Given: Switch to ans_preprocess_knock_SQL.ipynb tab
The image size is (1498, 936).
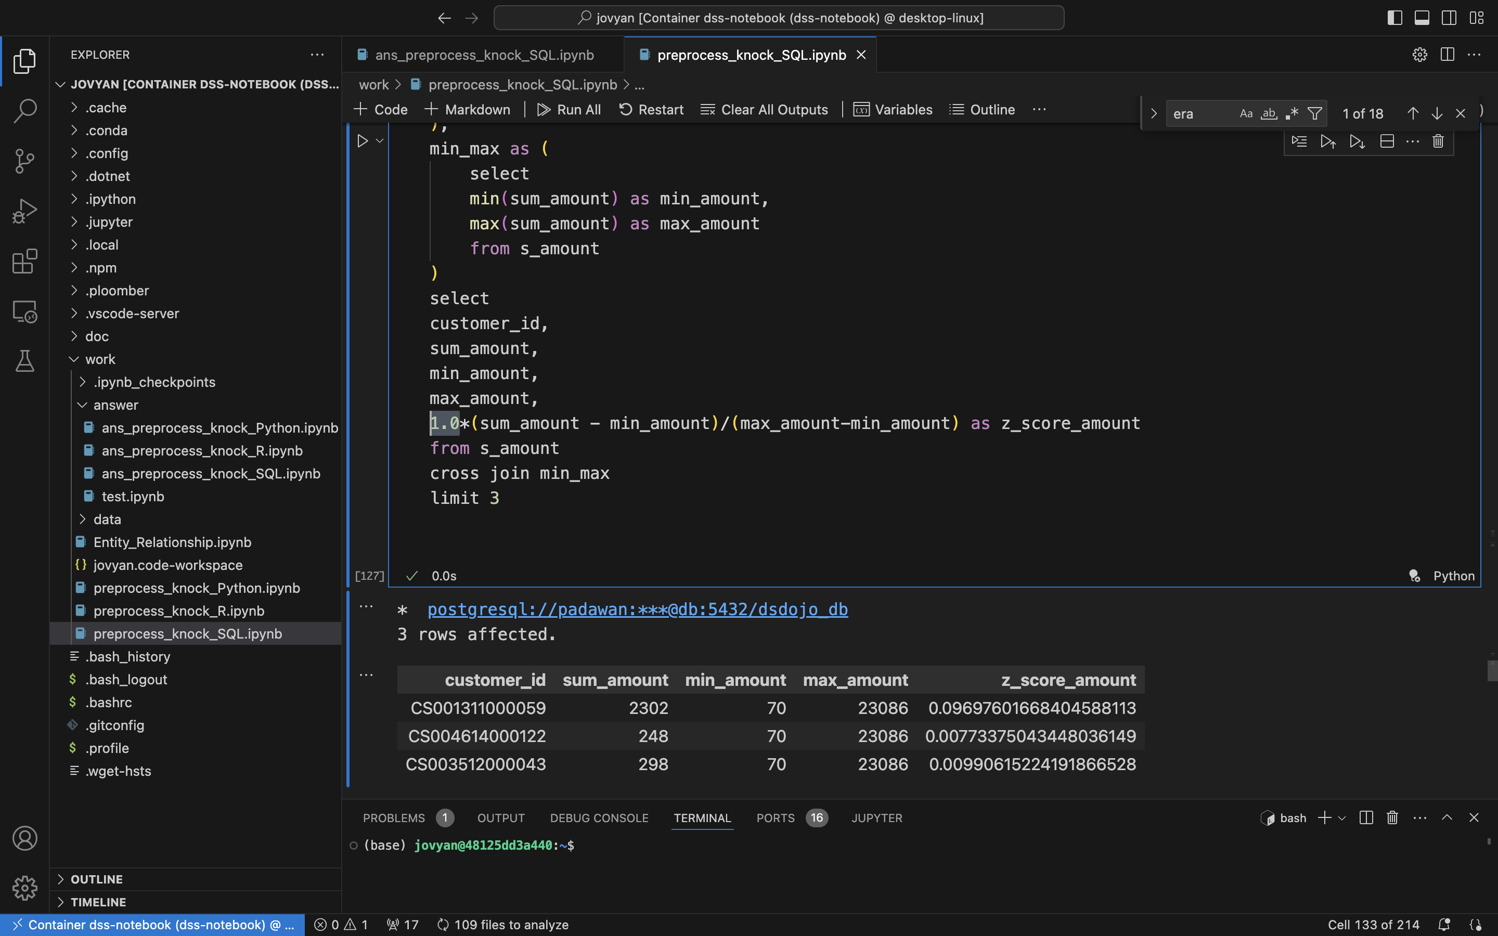Looking at the screenshot, I should [x=484, y=55].
